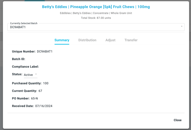Click the PO Number value 65-N

[x=34, y=98]
